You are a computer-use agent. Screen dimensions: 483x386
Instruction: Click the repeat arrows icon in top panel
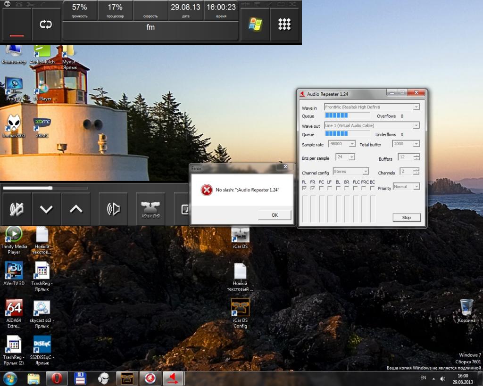46,25
